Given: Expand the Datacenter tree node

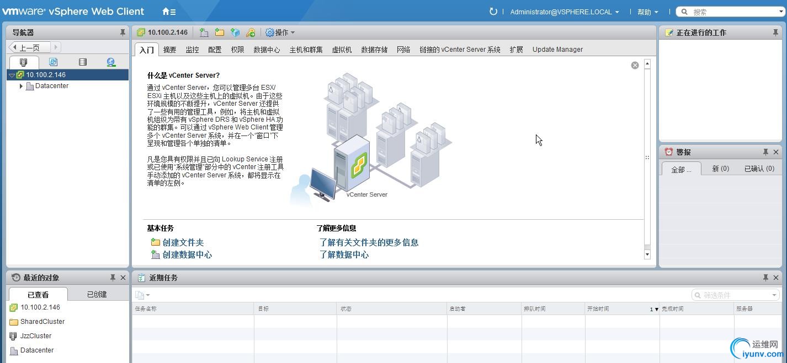Looking at the screenshot, I should (x=21, y=86).
